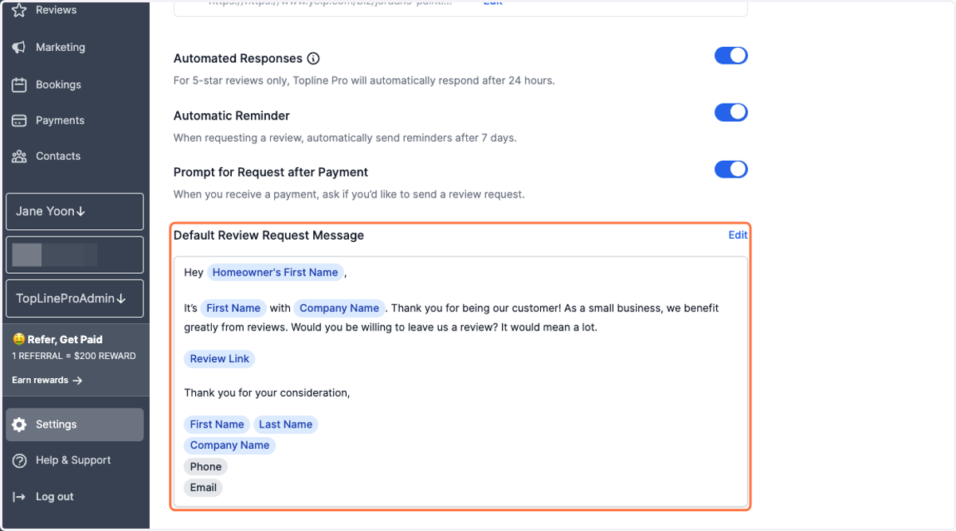Click the Marketing megaphone icon

tap(19, 48)
